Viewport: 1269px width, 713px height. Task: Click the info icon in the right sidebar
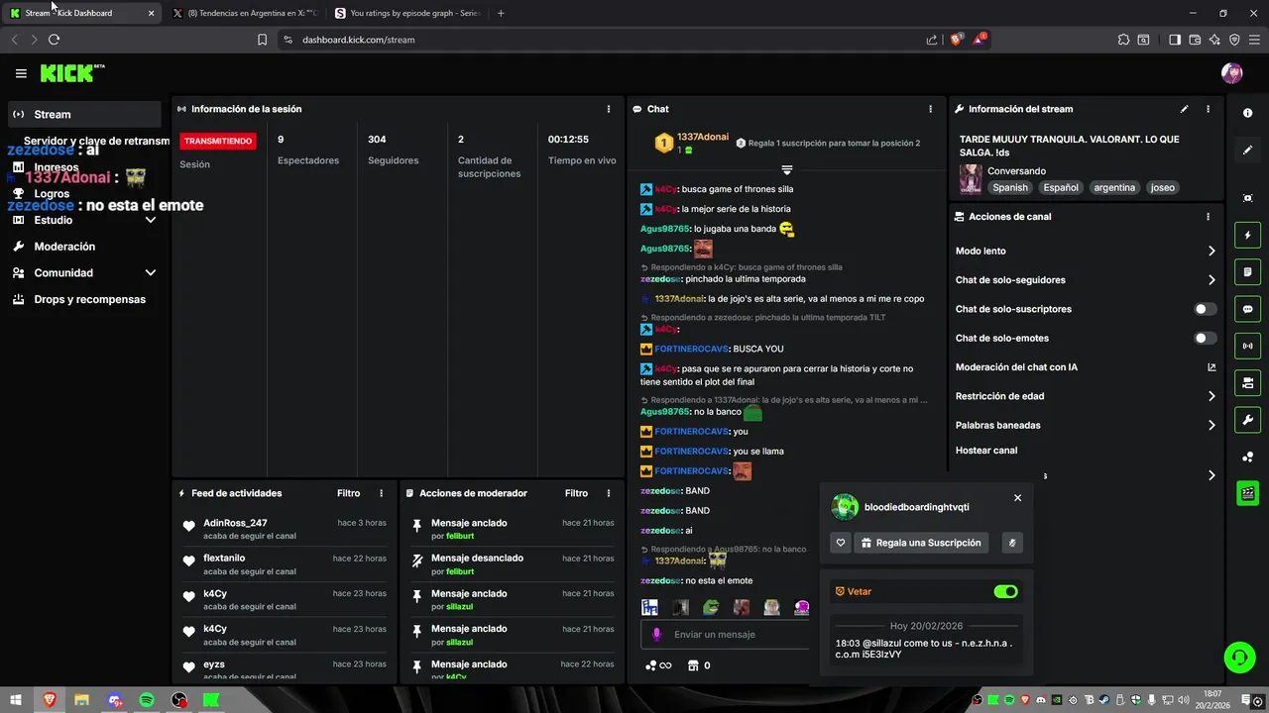(1247, 114)
